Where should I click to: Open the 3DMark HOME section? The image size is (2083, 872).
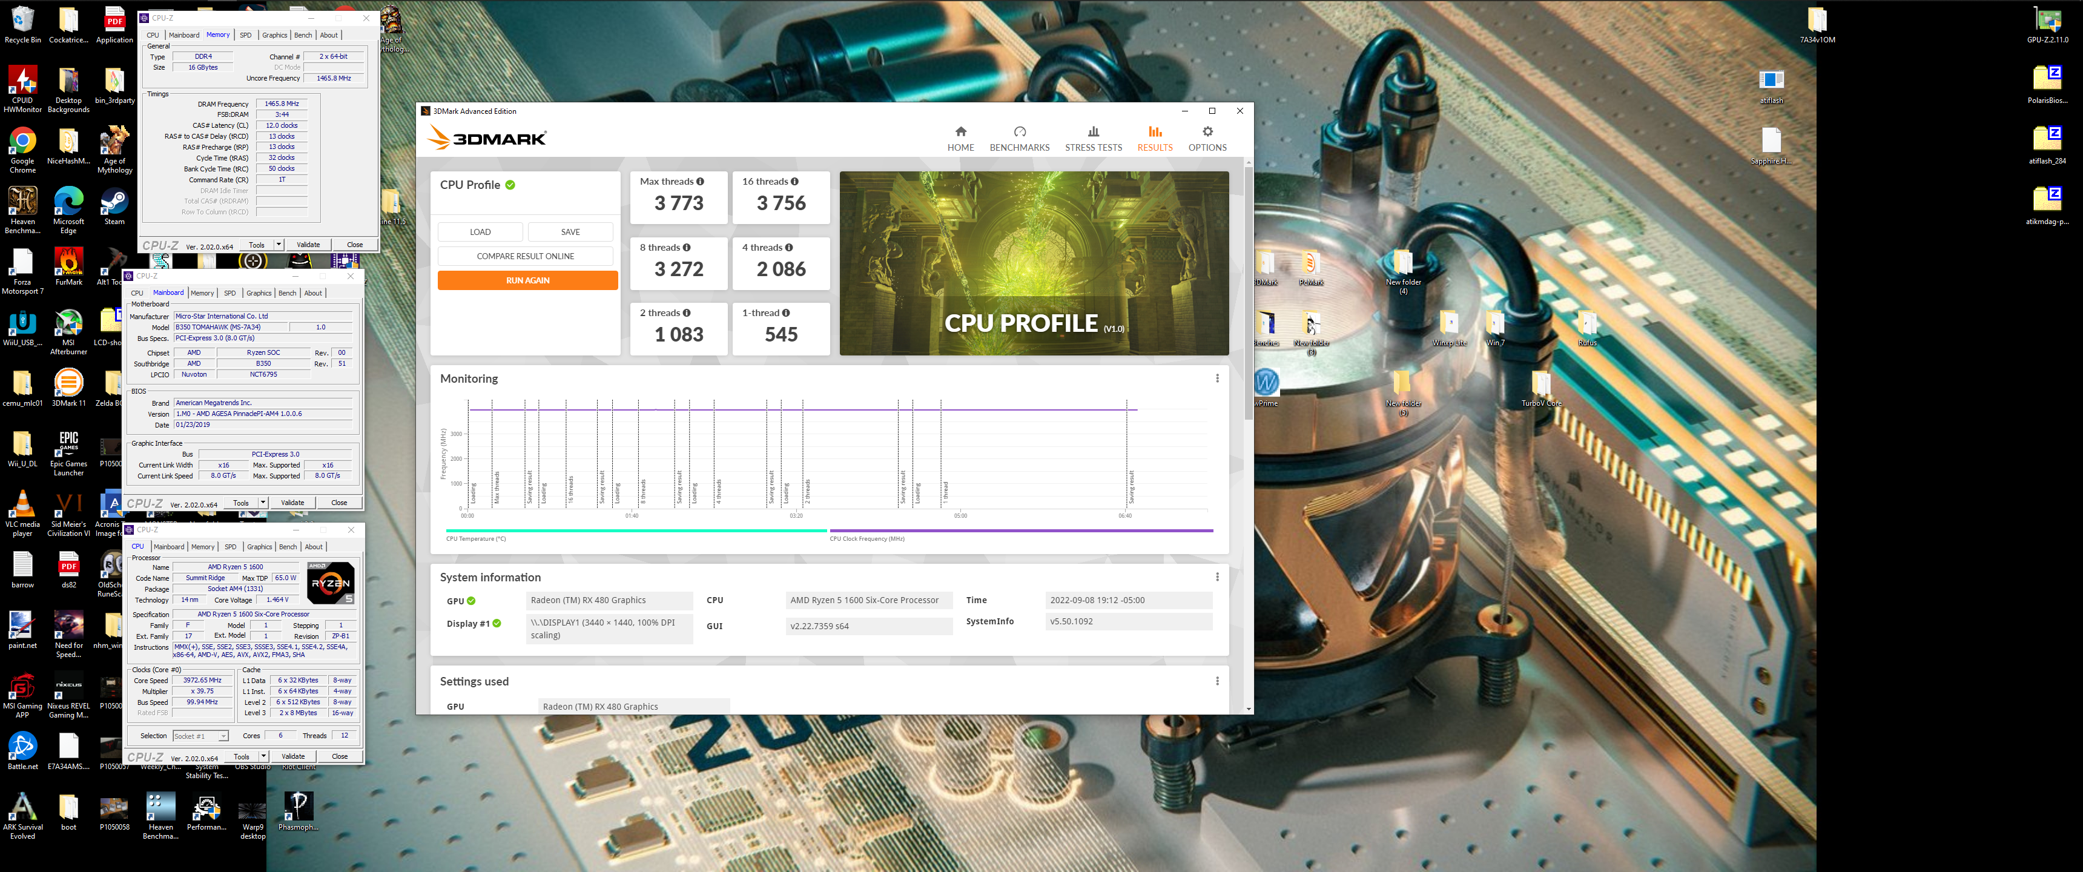point(960,138)
